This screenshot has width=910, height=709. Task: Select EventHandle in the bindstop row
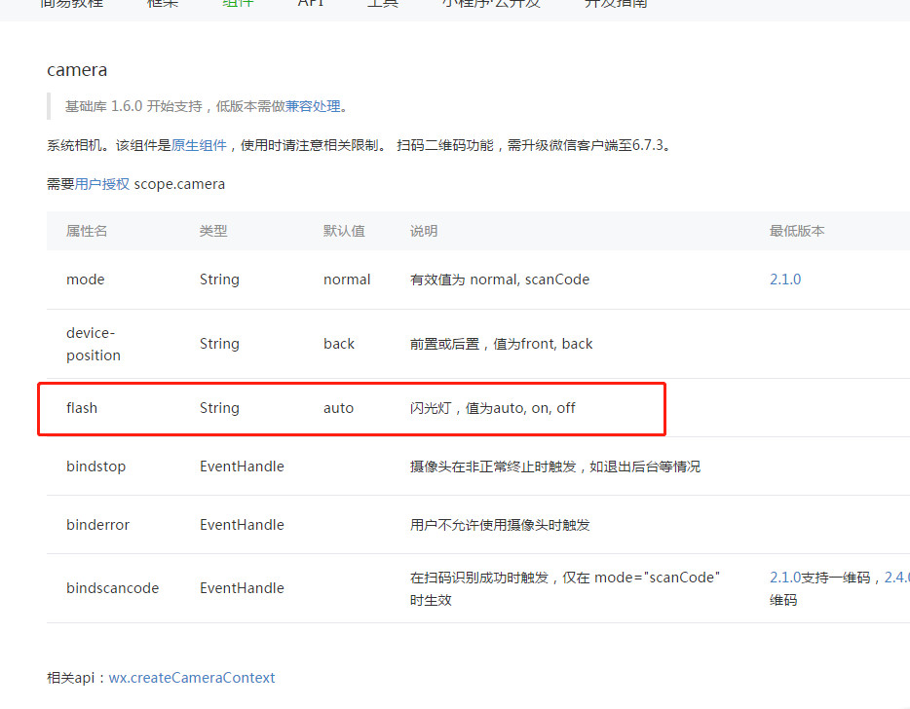(242, 466)
